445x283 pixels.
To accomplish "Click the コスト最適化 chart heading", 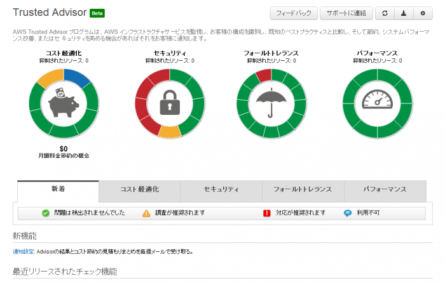I will coord(64,53).
